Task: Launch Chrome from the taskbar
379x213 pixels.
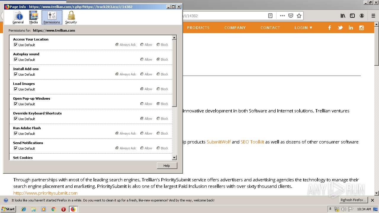Action: (x=53, y=209)
